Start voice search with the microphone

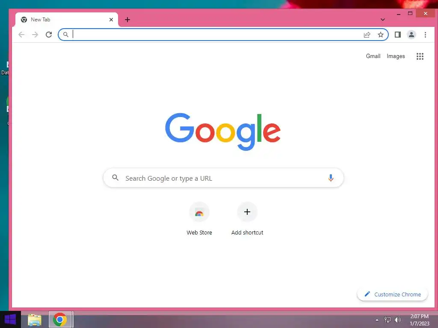[x=331, y=178]
